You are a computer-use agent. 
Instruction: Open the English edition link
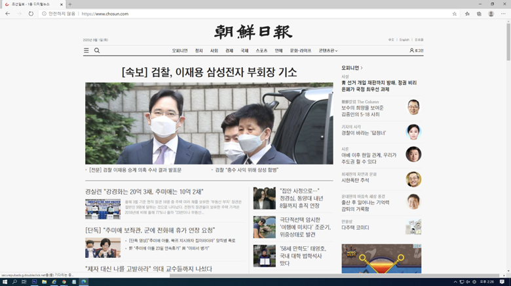404,40
